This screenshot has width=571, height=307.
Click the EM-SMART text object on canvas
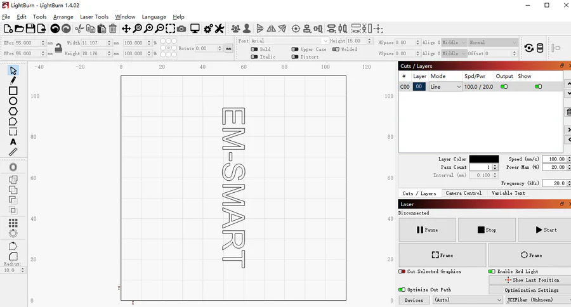233,188
